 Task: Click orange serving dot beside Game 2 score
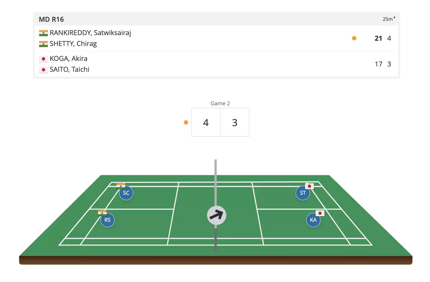pos(186,122)
